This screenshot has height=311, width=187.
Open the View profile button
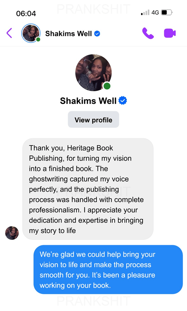click(x=93, y=120)
